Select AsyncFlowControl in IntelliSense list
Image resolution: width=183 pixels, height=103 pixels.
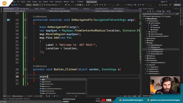coord(47,84)
